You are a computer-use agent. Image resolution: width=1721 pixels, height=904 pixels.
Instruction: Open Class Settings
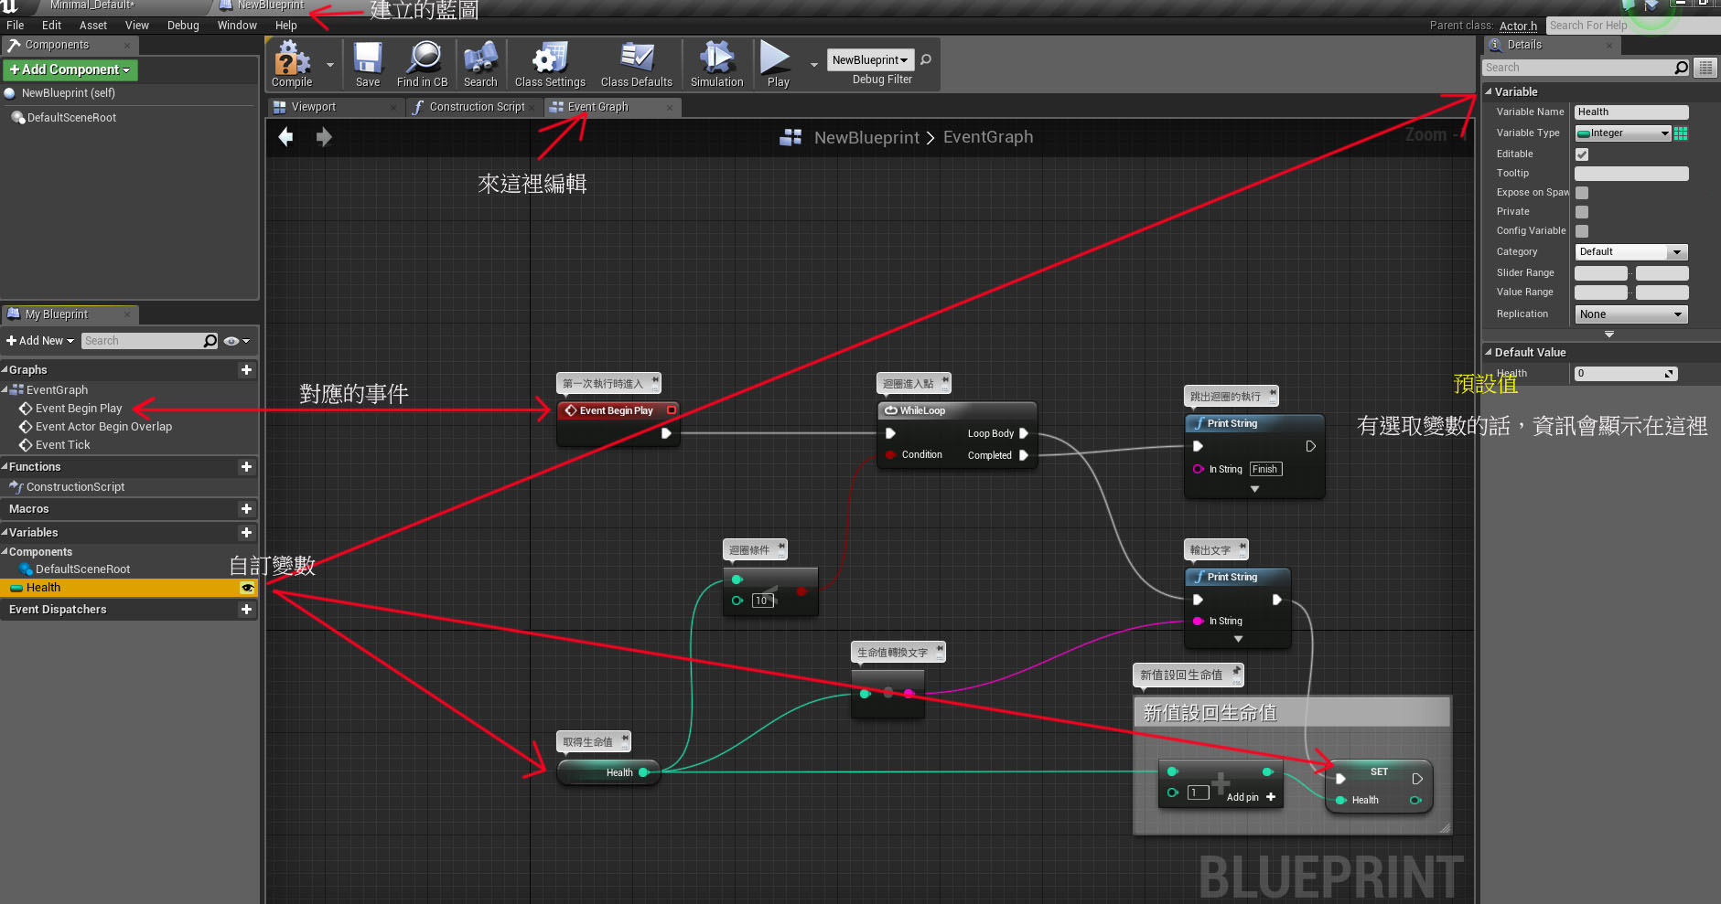pos(548,62)
